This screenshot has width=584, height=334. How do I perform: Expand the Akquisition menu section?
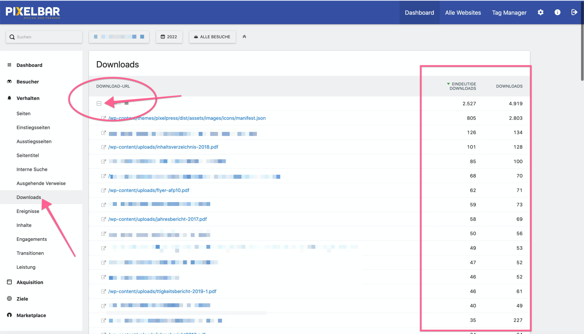point(30,282)
